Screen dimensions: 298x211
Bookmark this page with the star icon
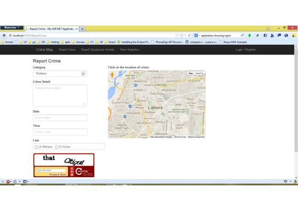(x=177, y=35)
